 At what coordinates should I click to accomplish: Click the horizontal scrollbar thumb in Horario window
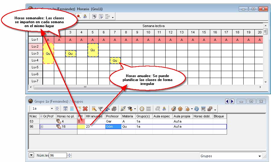(85, 87)
